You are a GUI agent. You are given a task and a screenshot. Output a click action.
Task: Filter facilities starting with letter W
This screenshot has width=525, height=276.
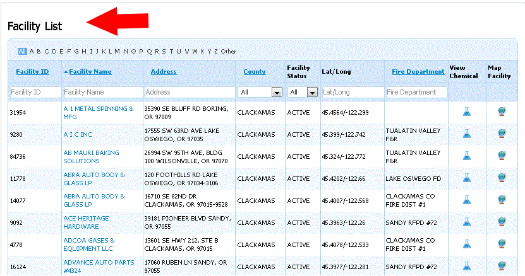pyautogui.click(x=195, y=52)
